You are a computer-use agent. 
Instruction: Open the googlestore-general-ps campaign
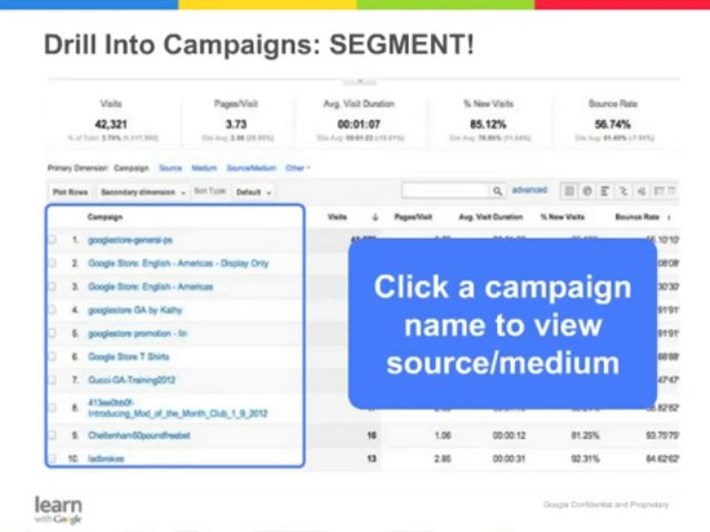130,240
